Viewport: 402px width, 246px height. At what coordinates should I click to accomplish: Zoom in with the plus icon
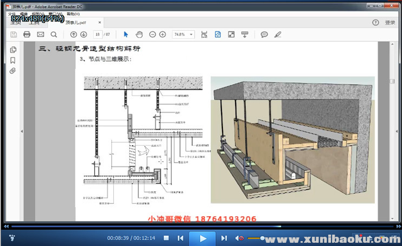pyautogui.click(x=162, y=34)
